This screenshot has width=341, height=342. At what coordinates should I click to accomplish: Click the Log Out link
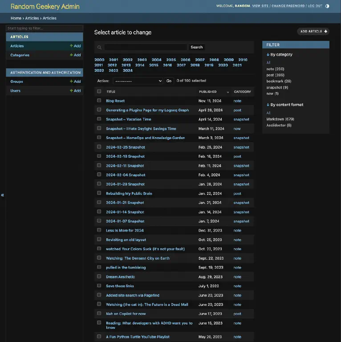(x=315, y=6)
